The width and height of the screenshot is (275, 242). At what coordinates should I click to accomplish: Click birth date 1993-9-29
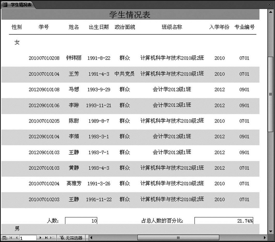(99, 90)
